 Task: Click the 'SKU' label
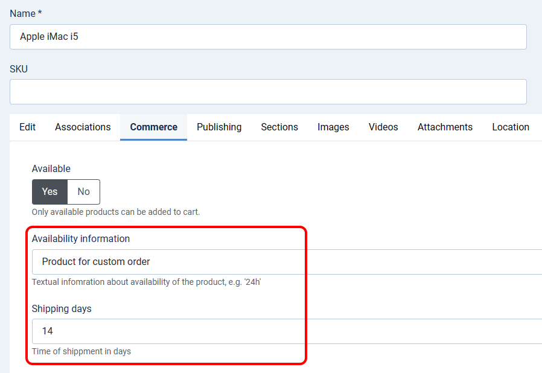click(x=19, y=69)
